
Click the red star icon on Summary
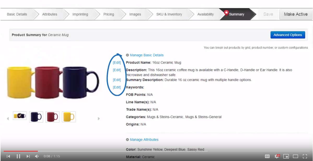coord(226,13)
